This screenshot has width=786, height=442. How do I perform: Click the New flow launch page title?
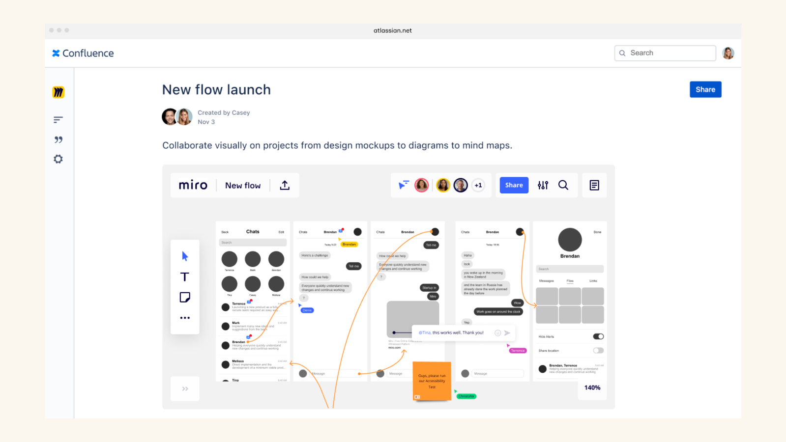[216, 89]
